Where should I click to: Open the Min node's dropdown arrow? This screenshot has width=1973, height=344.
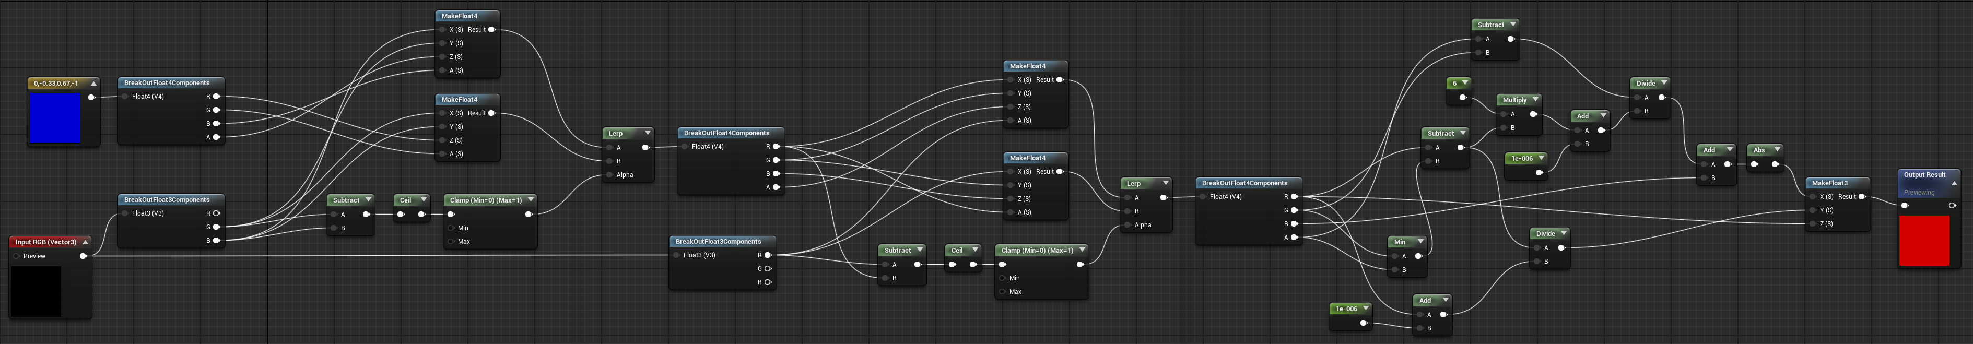[x=1421, y=241]
